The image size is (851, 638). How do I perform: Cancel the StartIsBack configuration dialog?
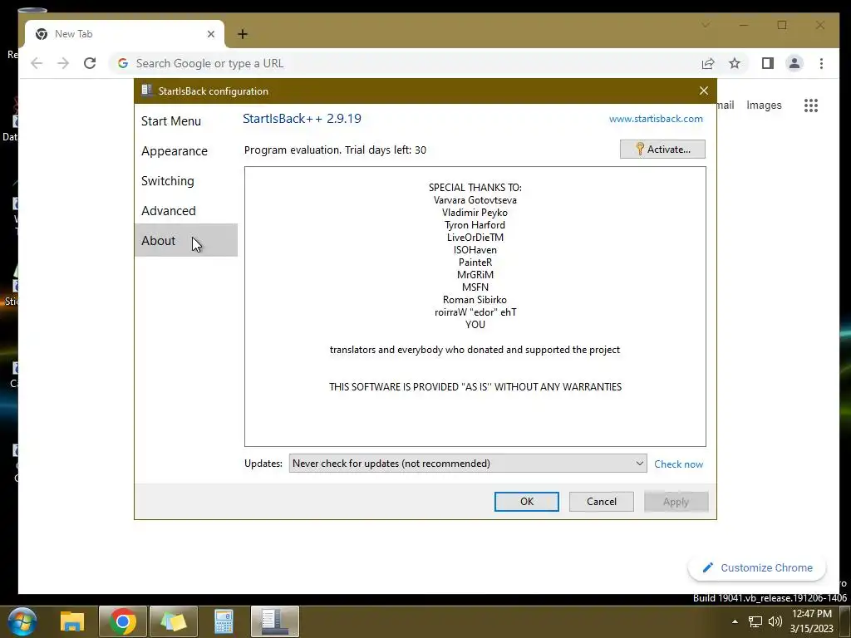(x=602, y=501)
